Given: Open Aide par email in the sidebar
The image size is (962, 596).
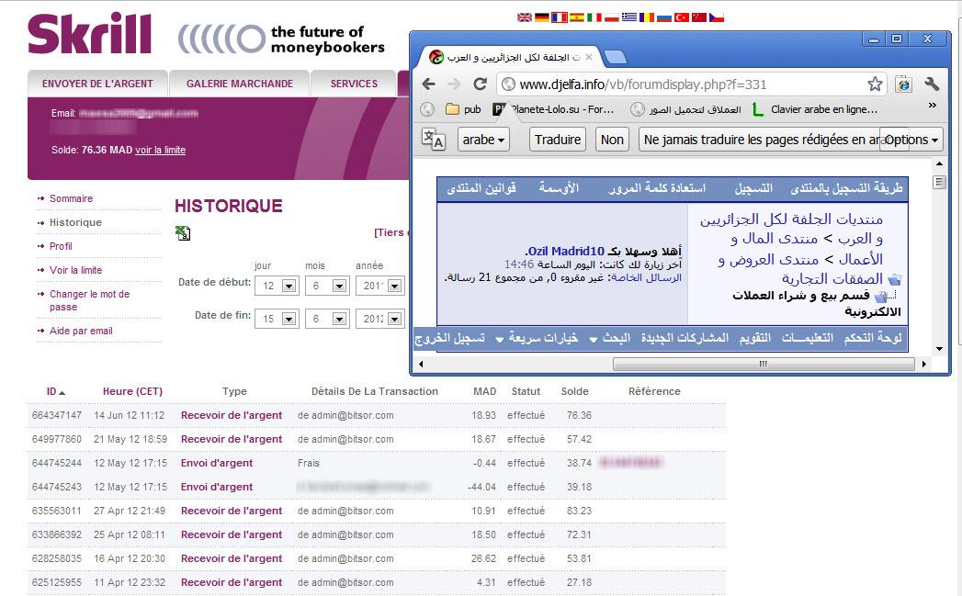Looking at the screenshot, I should pyautogui.click(x=81, y=332).
